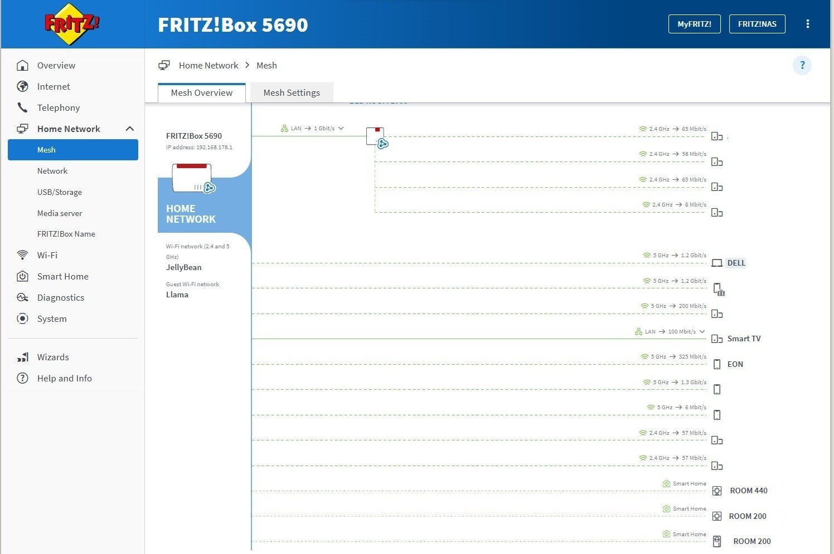Go to Home Network via breadcrumb link
The width and height of the screenshot is (834, 554).
[208, 65]
